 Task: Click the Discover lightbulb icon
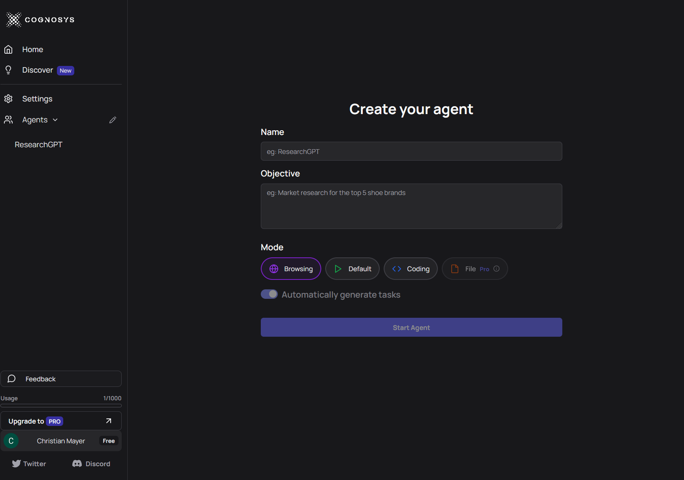[8, 70]
